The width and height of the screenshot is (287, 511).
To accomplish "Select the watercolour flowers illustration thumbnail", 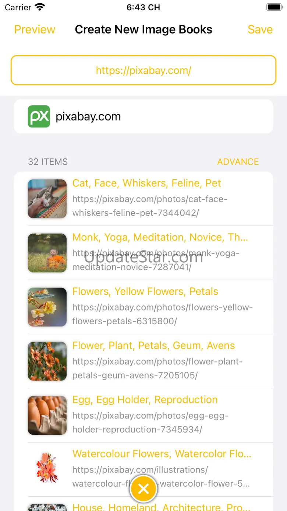I will 47,469.
